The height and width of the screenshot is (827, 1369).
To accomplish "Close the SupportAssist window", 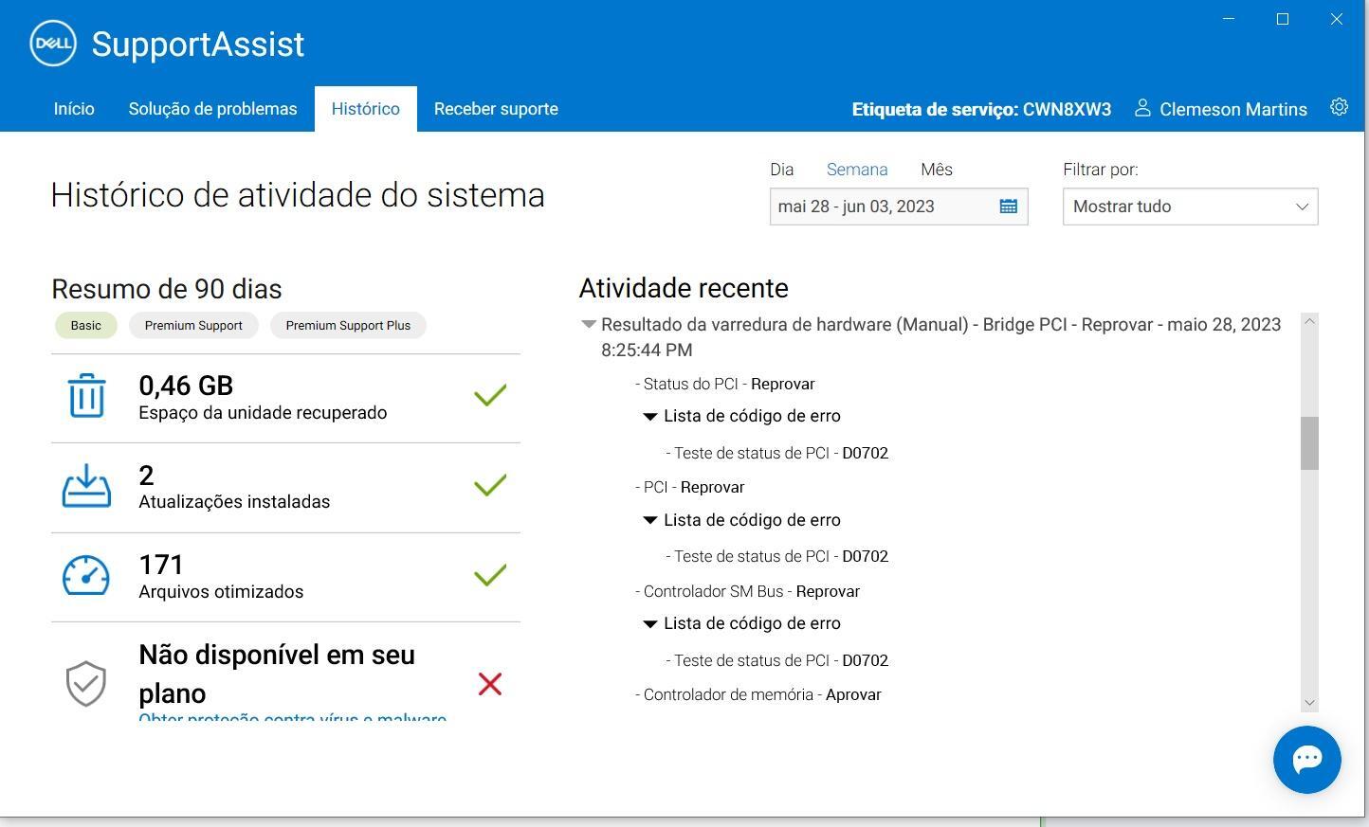I will click(1337, 19).
